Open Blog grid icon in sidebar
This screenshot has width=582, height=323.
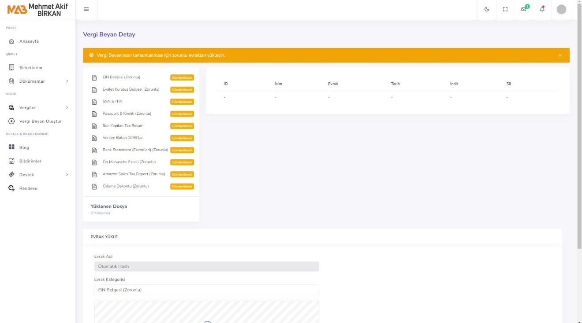[12, 147]
